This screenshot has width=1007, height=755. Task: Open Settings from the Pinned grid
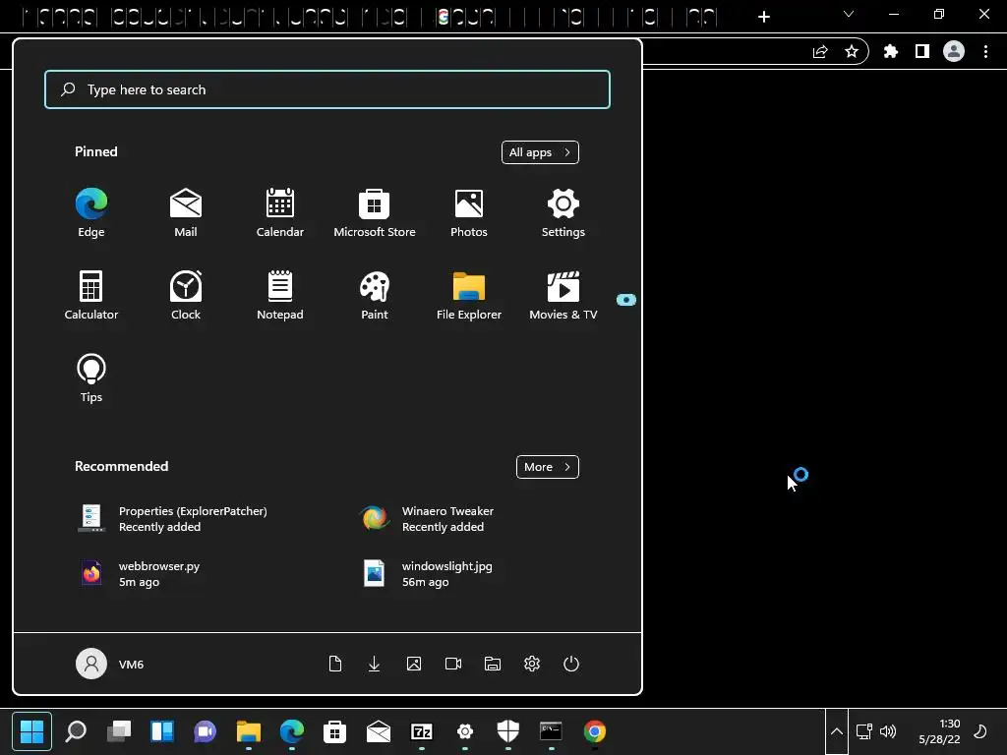coord(563,213)
